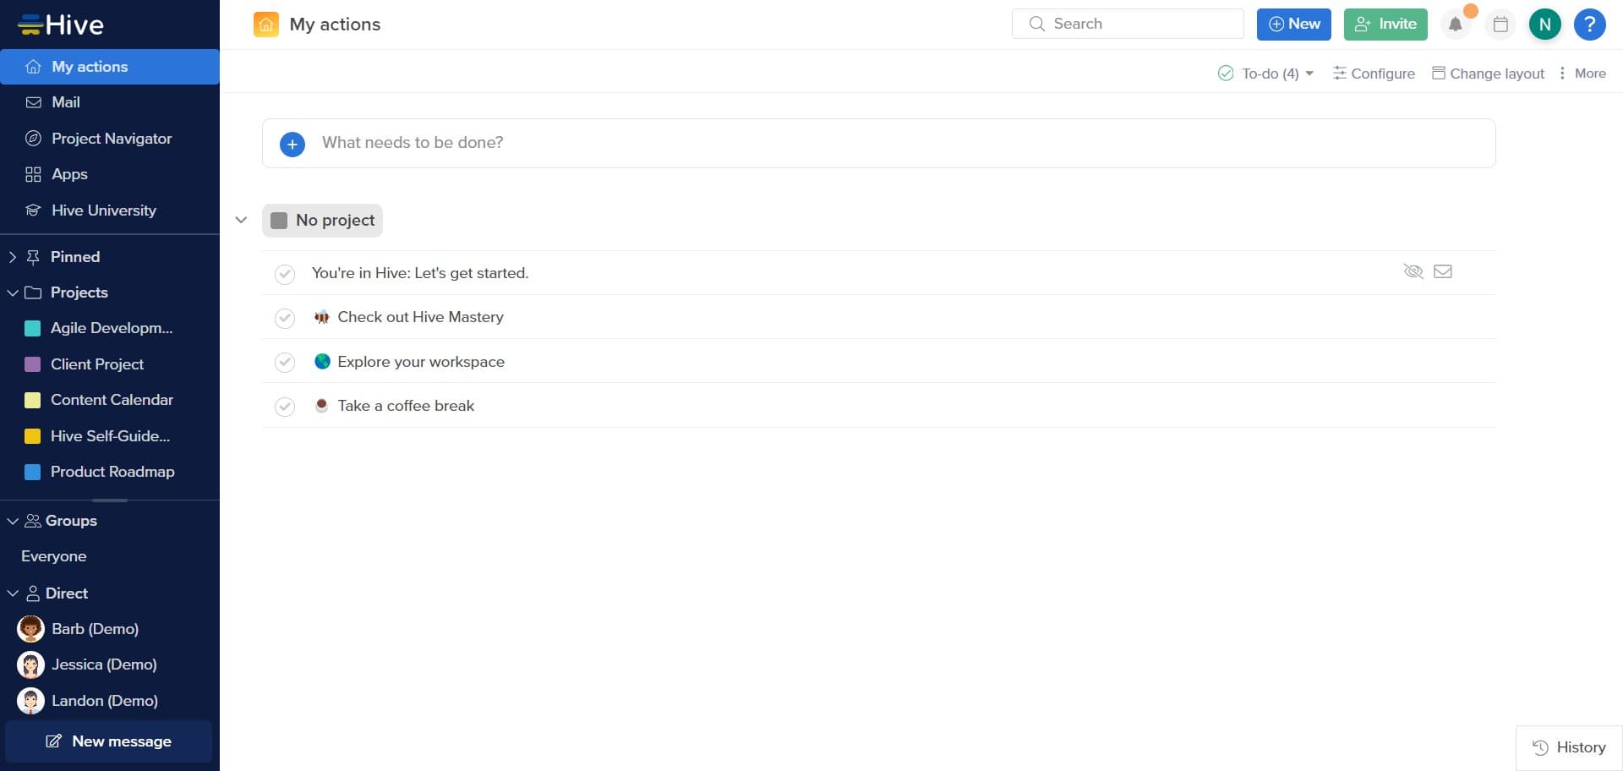
Task: Click the blue plus add-action icon
Action: point(292,144)
